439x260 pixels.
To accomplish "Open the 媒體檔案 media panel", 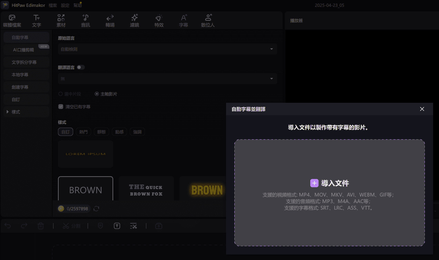I will [x=12, y=21].
